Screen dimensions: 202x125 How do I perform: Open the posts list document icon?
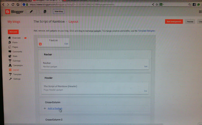[x=45, y=12]
